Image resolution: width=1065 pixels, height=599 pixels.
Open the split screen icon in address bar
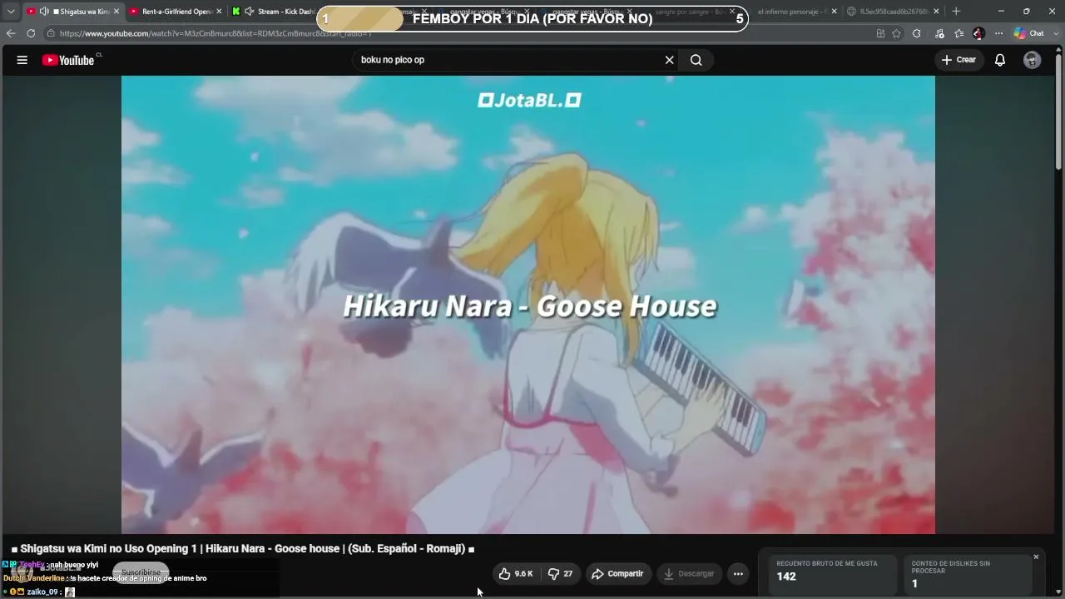[880, 33]
